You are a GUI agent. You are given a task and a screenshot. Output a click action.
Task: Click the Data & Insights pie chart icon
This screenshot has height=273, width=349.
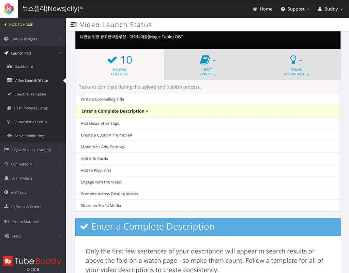[x=6, y=39]
